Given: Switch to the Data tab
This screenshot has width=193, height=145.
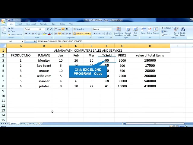Looking at the screenshot, I should [x=53, y=24].
